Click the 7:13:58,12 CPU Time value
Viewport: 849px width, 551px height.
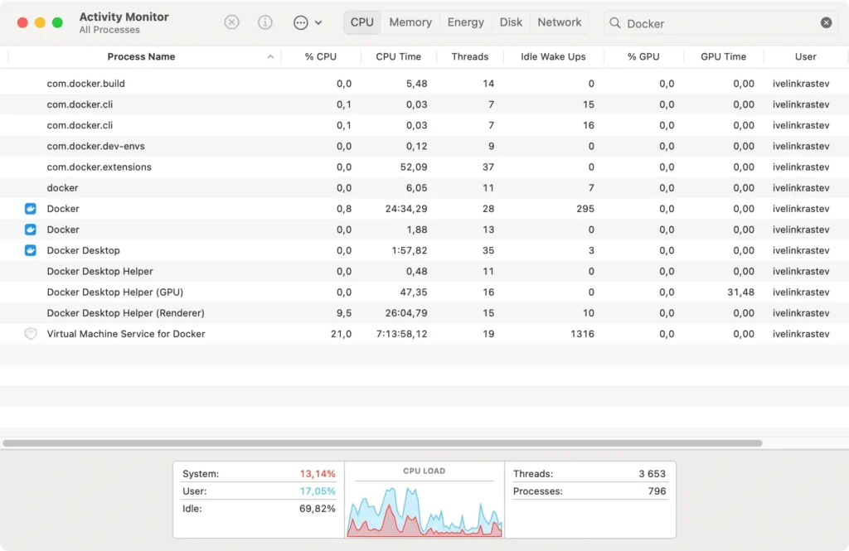coord(401,334)
